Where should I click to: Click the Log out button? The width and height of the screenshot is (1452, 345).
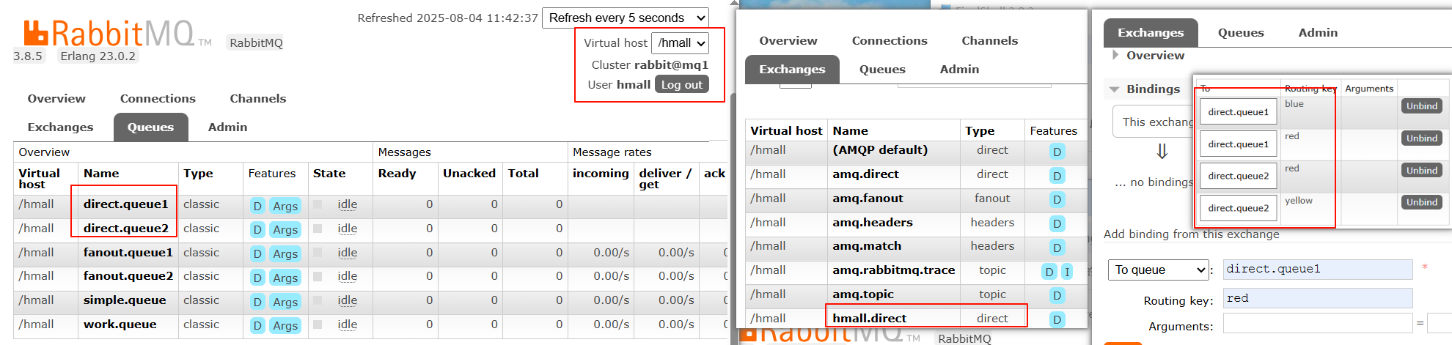point(682,84)
